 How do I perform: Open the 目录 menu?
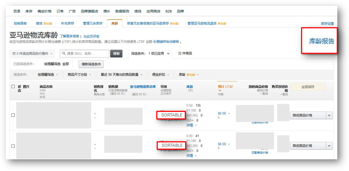pos(17,11)
